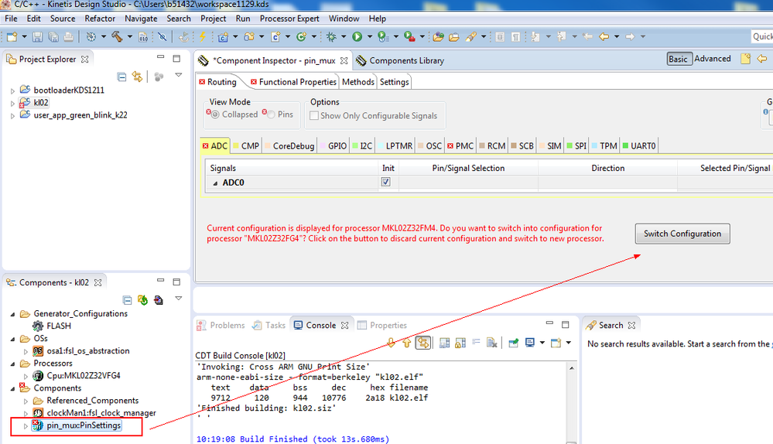
Task: Collapse the Processors folder
Action: 12,364
